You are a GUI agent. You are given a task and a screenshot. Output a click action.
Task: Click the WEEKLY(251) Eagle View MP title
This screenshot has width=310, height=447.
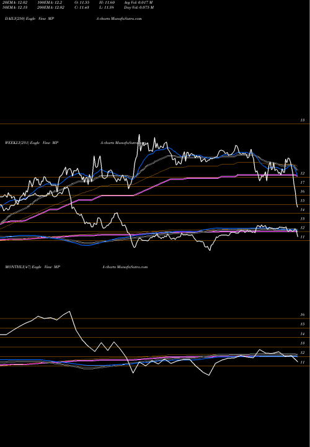click(32, 143)
